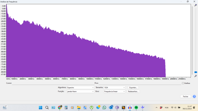Open WhatsApp from the taskbar
This screenshot has width=198, height=111.
click(x=104, y=108)
